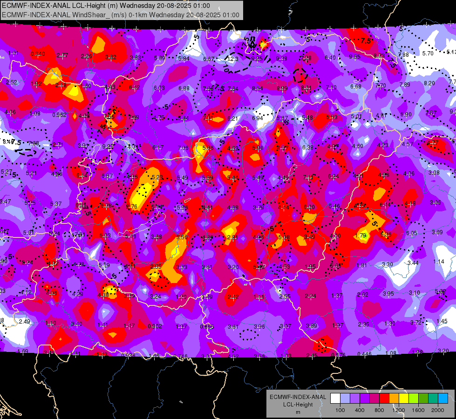Click the lime green legend swatch
456x419 pixels.
414,399
